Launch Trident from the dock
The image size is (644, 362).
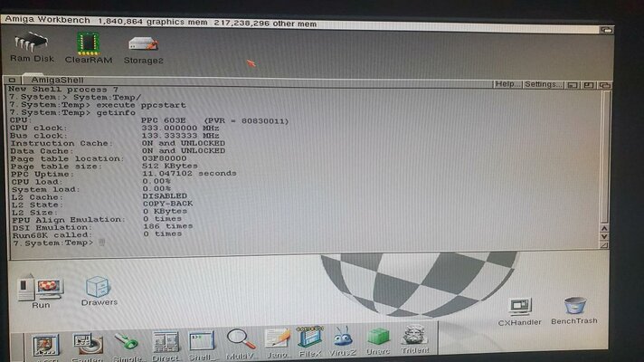pyautogui.click(x=413, y=342)
